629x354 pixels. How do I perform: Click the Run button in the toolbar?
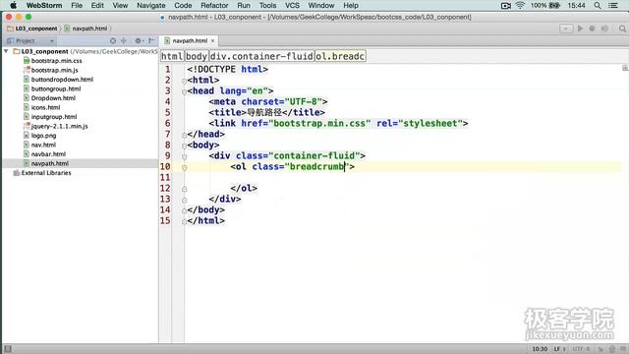(x=580, y=29)
